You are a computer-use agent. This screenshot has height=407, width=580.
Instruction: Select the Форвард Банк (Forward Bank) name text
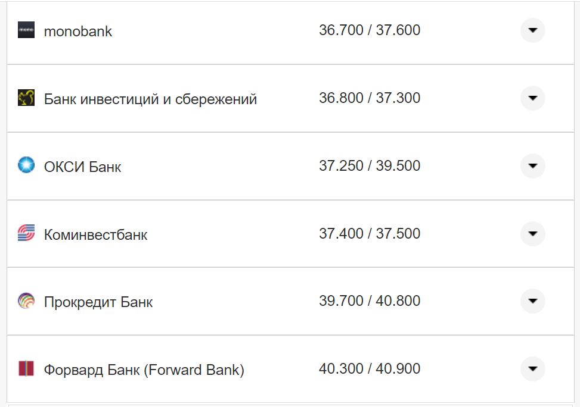pyautogui.click(x=145, y=368)
